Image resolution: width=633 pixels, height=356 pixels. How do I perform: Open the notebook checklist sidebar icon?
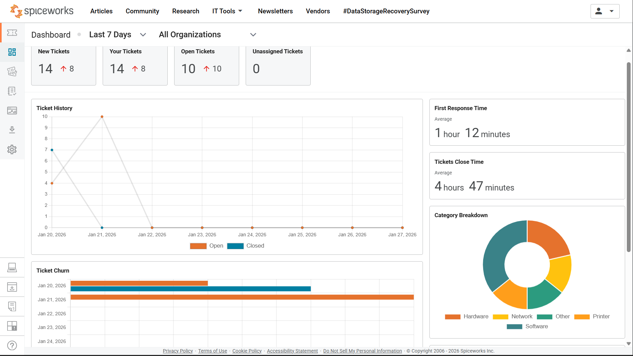point(12,91)
